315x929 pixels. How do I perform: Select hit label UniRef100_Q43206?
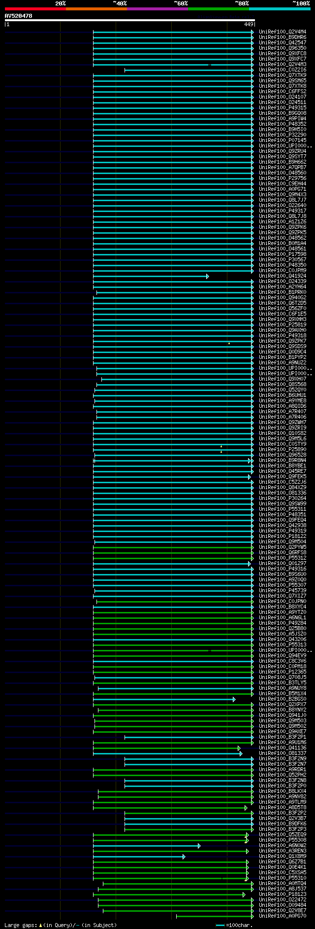(283, 640)
